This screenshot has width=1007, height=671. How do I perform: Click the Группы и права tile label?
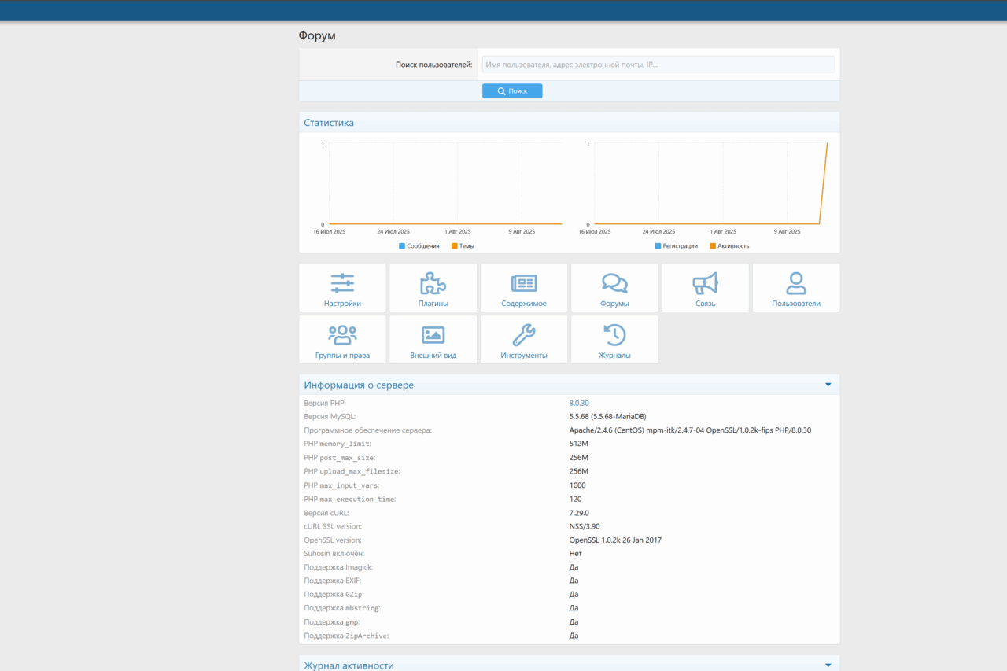(x=342, y=356)
